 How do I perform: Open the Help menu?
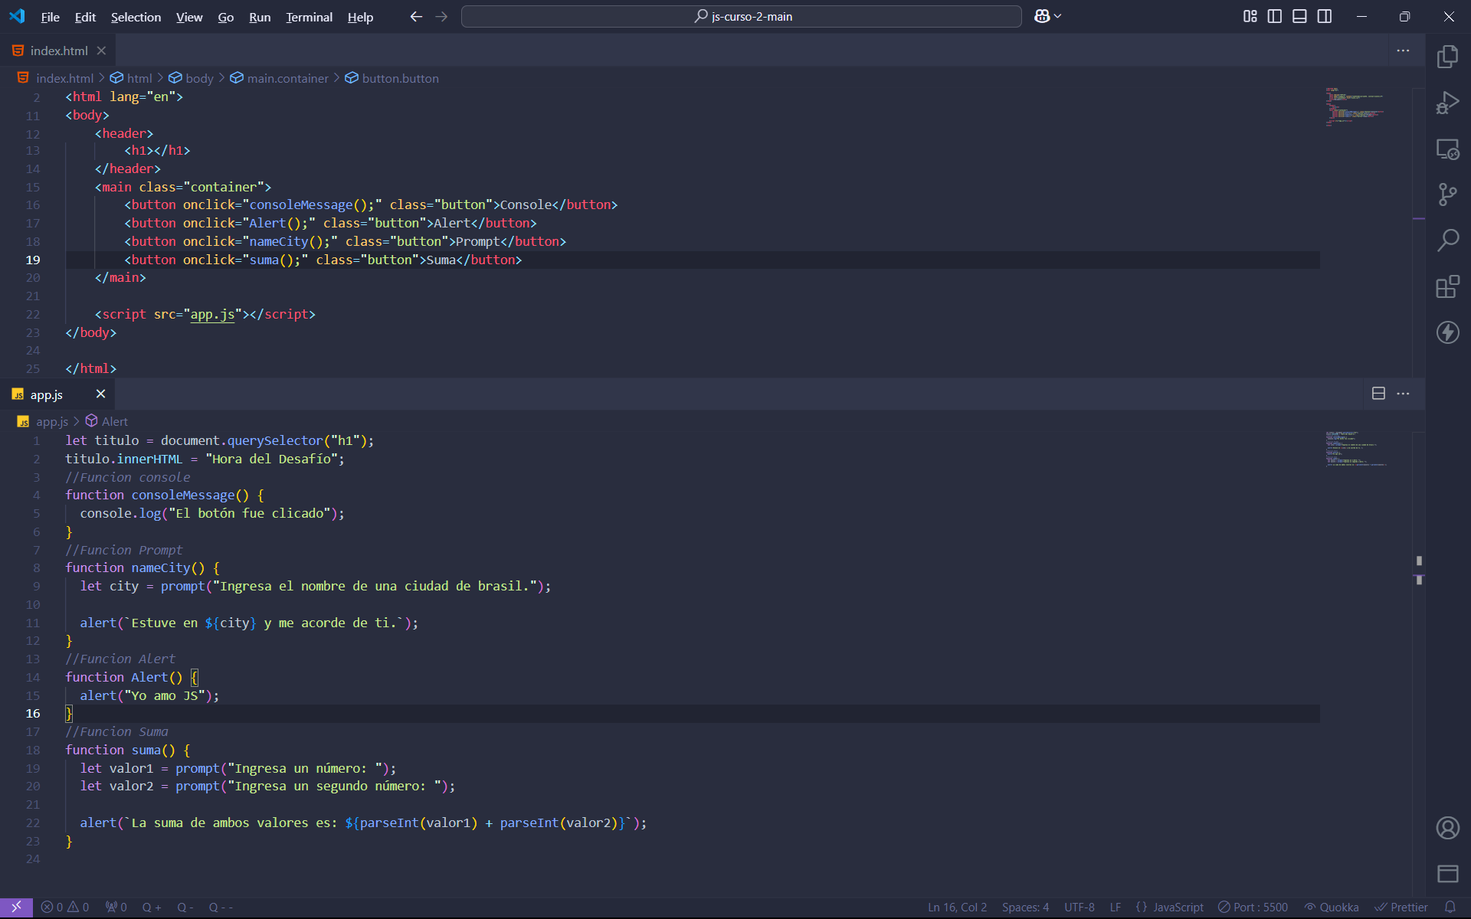point(360,17)
